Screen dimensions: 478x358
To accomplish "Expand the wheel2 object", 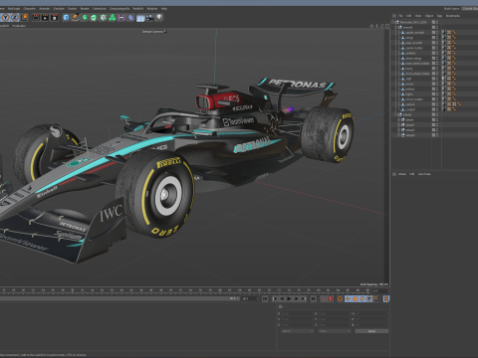I will 399,130.
